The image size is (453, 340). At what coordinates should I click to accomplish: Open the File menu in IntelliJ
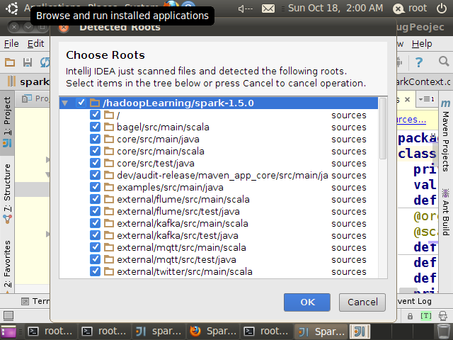(11, 44)
